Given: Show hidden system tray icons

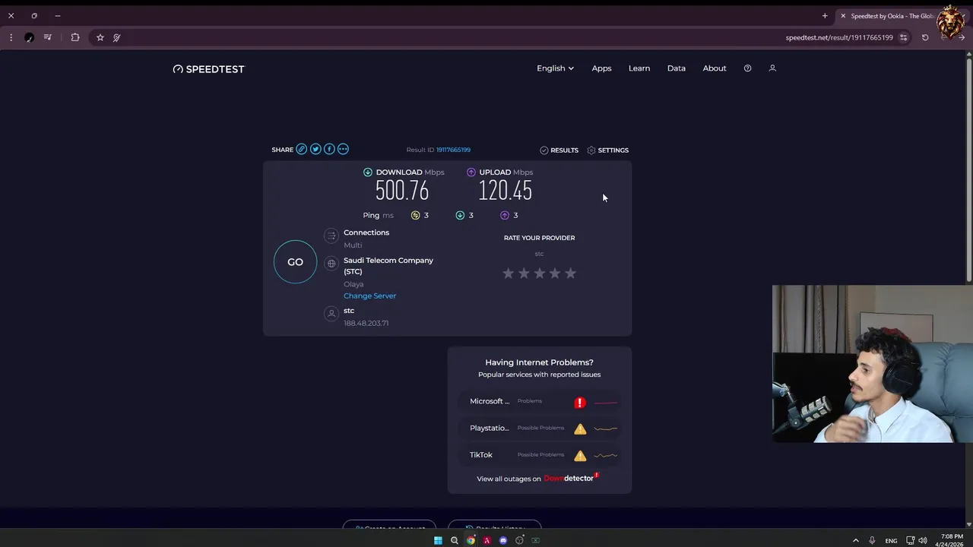Looking at the screenshot, I should pos(855,541).
